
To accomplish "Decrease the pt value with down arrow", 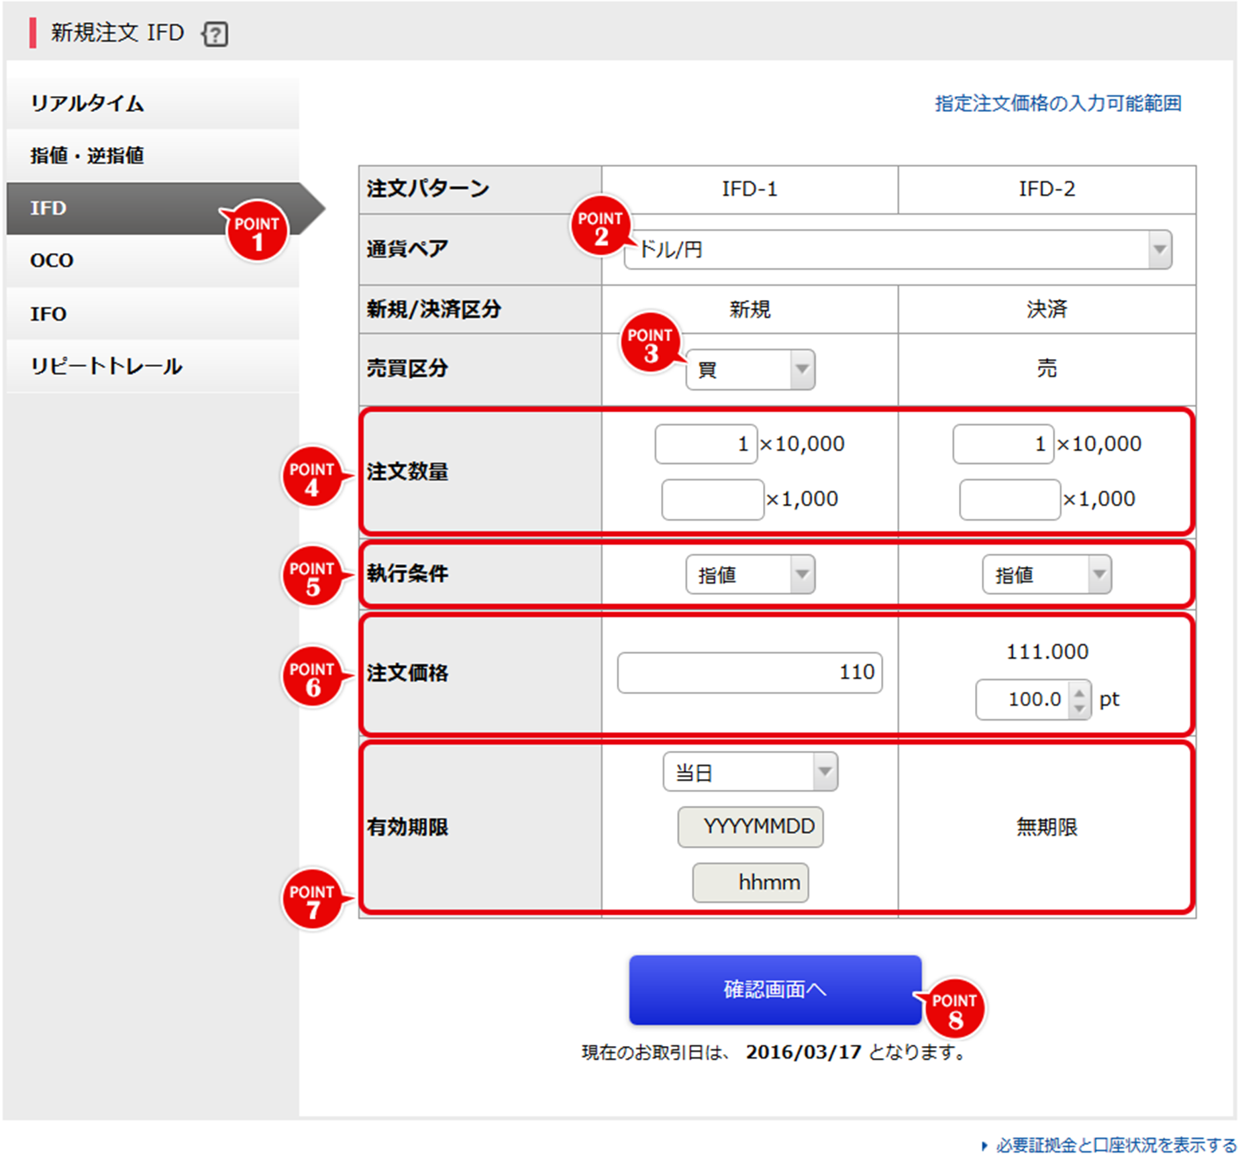I will [1079, 708].
